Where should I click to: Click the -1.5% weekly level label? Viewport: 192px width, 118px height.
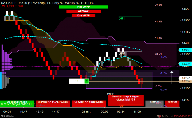tap(163, 73)
